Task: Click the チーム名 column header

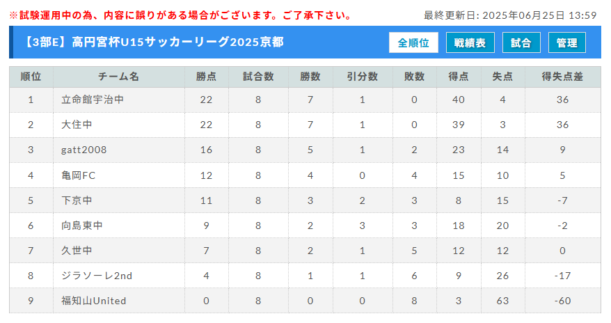Action: 119,77
